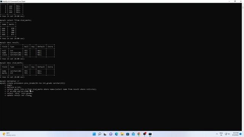Open Task View from taskbar
The width and height of the screenshot is (244, 137).
coord(105,134)
